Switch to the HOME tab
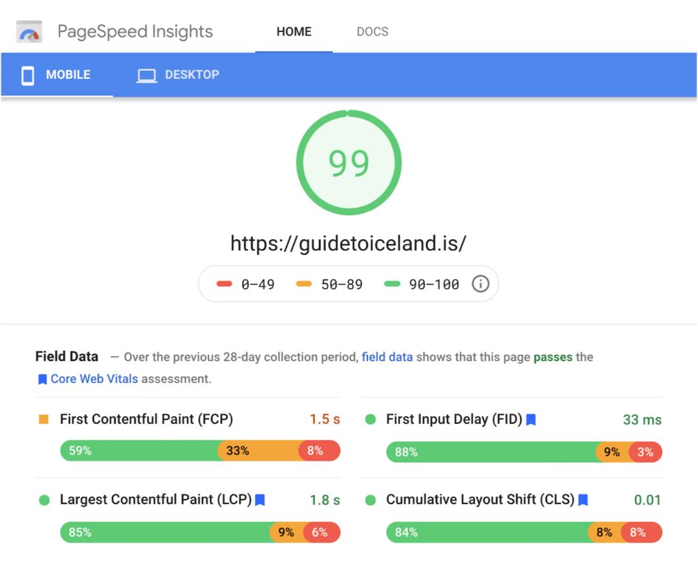This screenshot has width=698, height=569. click(294, 31)
